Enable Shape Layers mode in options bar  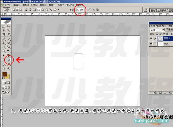[14, 10]
